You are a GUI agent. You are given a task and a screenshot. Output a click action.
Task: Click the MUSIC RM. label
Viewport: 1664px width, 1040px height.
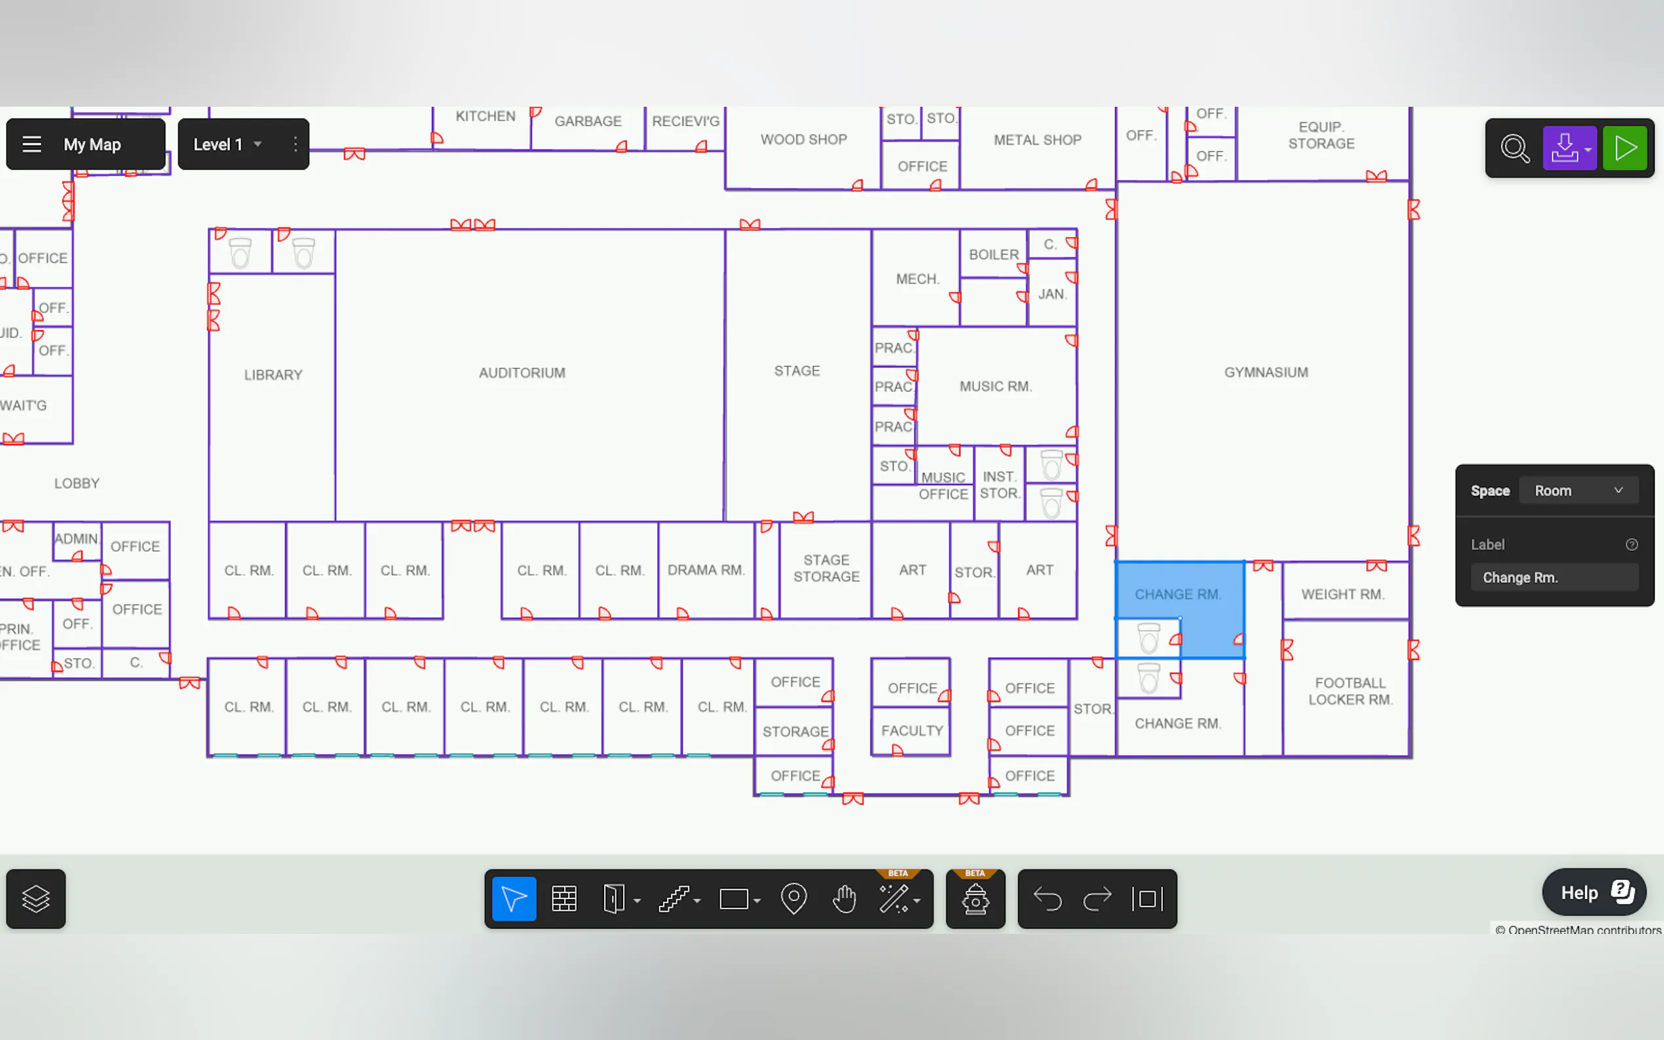click(995, 386)
